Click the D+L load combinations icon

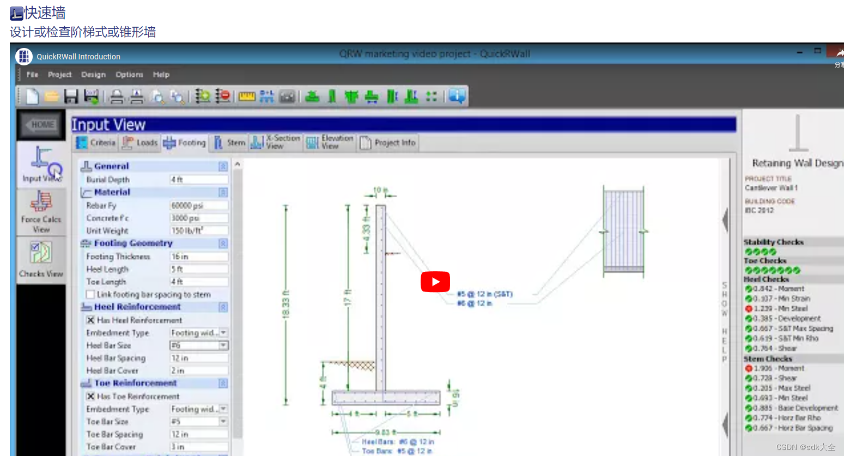coord(266,96)
